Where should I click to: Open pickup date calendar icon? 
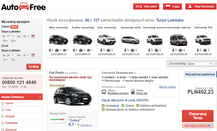pyautogui.click(x=33, y=36)
